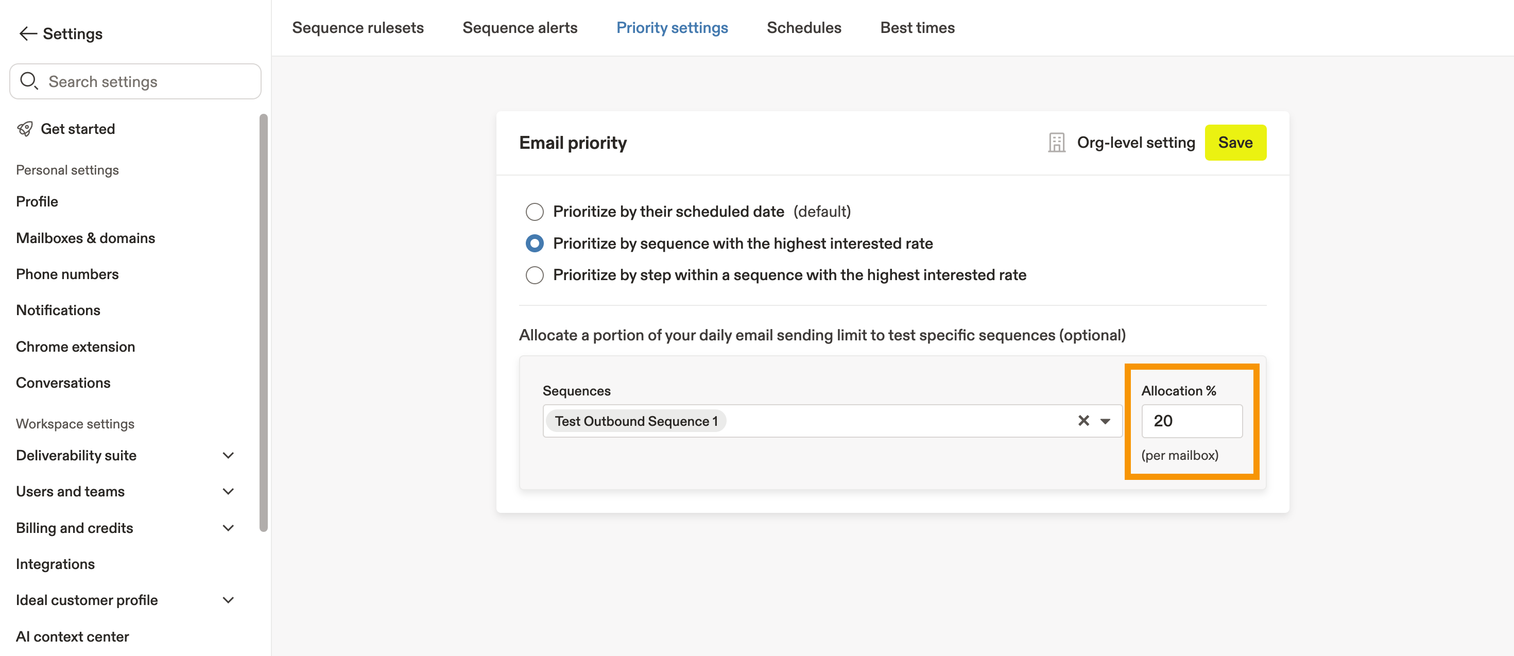Viewport: 1514px width, 656px height.
Task: Click the Org-level setting building icon
Action: 1056,143
